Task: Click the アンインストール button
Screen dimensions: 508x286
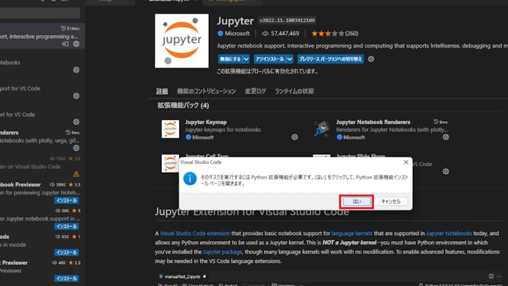Action: tap(270, 59)
